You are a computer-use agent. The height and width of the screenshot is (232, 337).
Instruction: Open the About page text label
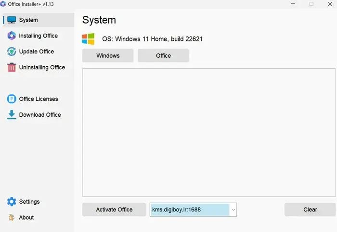(x=26, y=218)
